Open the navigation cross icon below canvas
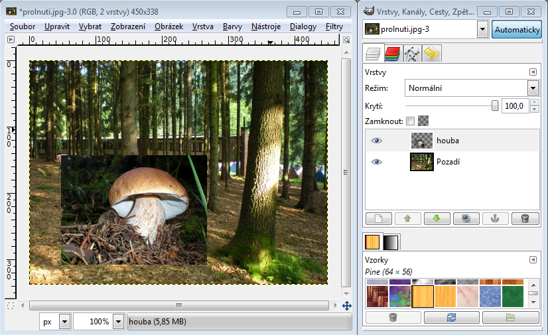The height and width of the screenshot is (335, 548). (x=346, y=306)
